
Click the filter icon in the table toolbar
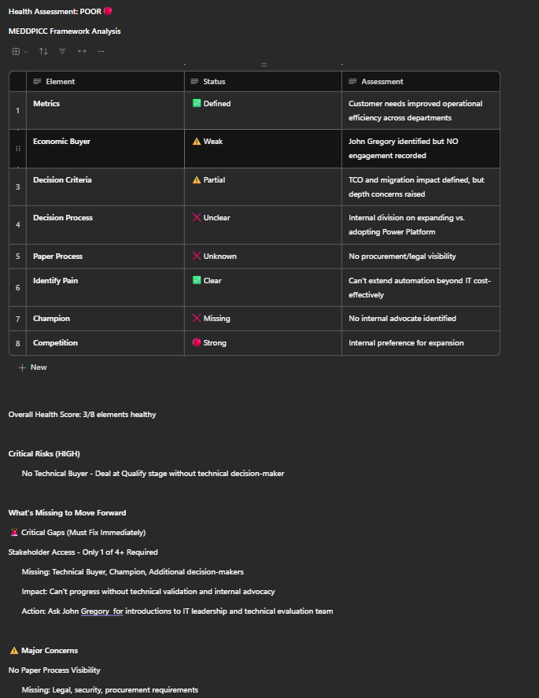coord(61,50)
